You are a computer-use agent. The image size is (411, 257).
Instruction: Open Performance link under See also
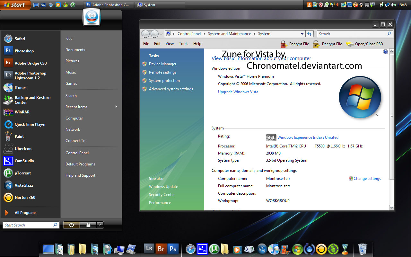pyautogui.click(x=160, y=203)
